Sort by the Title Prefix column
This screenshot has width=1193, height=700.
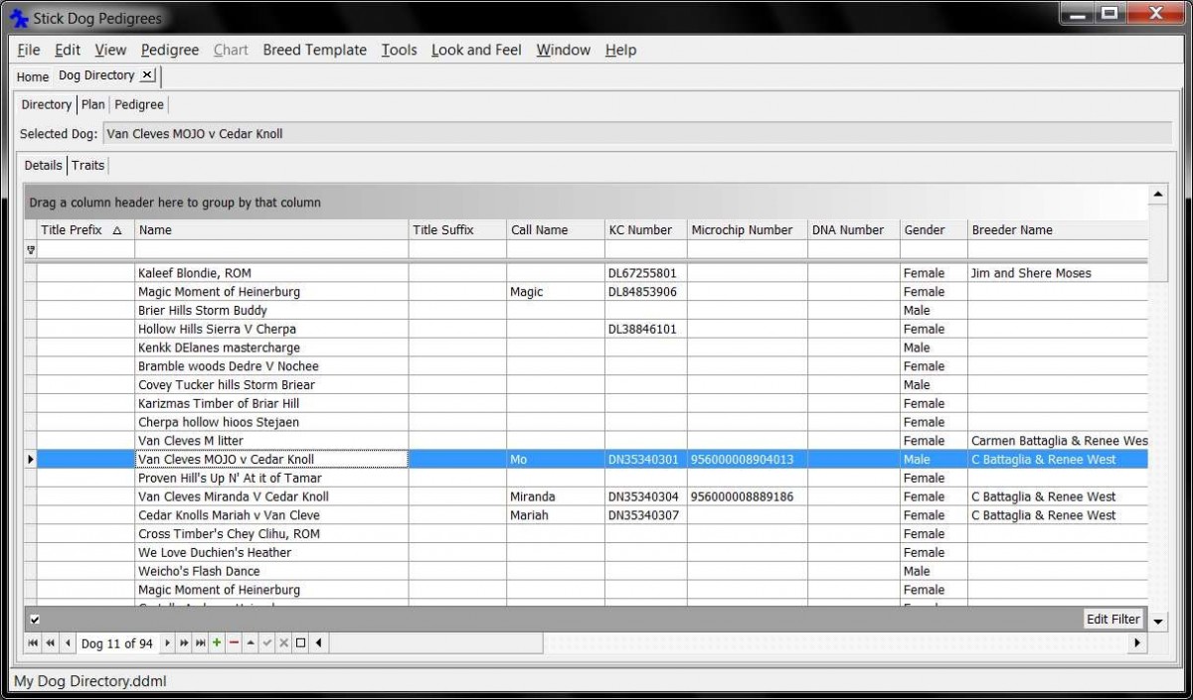tap(82, 229)
